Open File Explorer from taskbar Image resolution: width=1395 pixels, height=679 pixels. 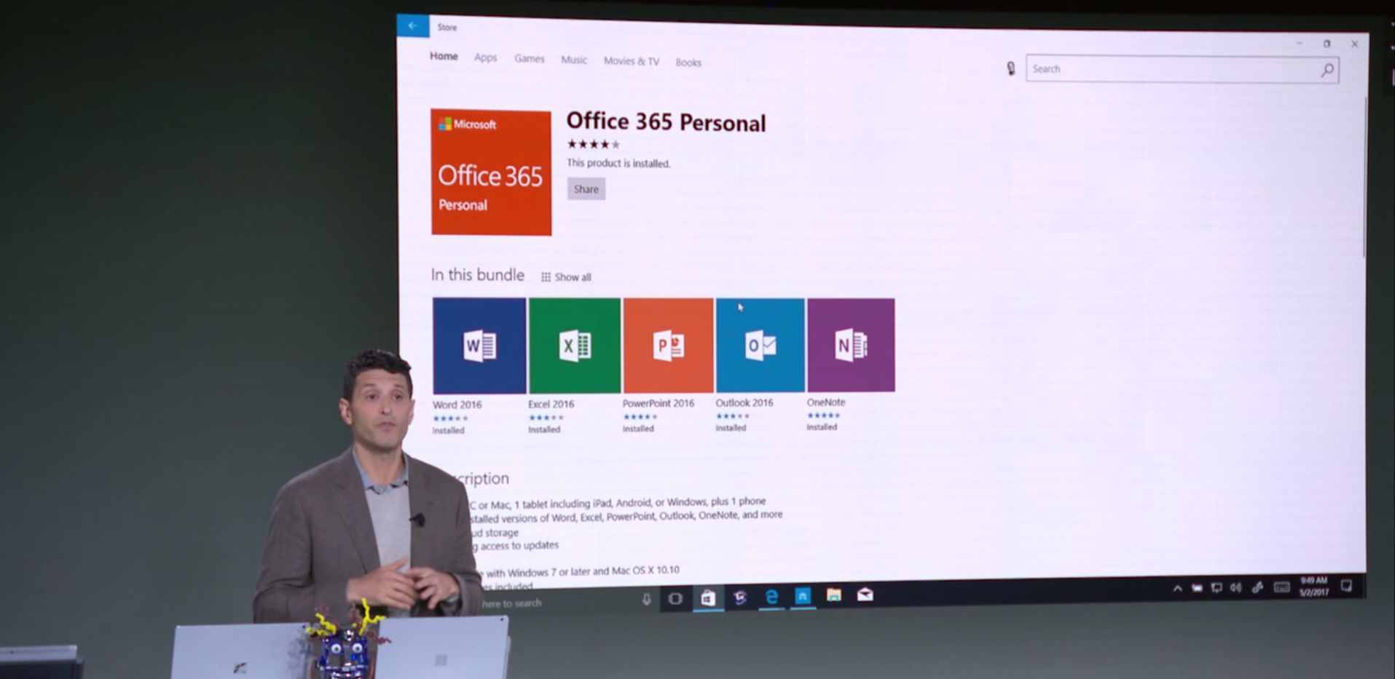pos(834,595)
